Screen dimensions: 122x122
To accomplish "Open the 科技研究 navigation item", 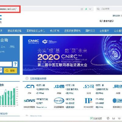I will (55, 31).
